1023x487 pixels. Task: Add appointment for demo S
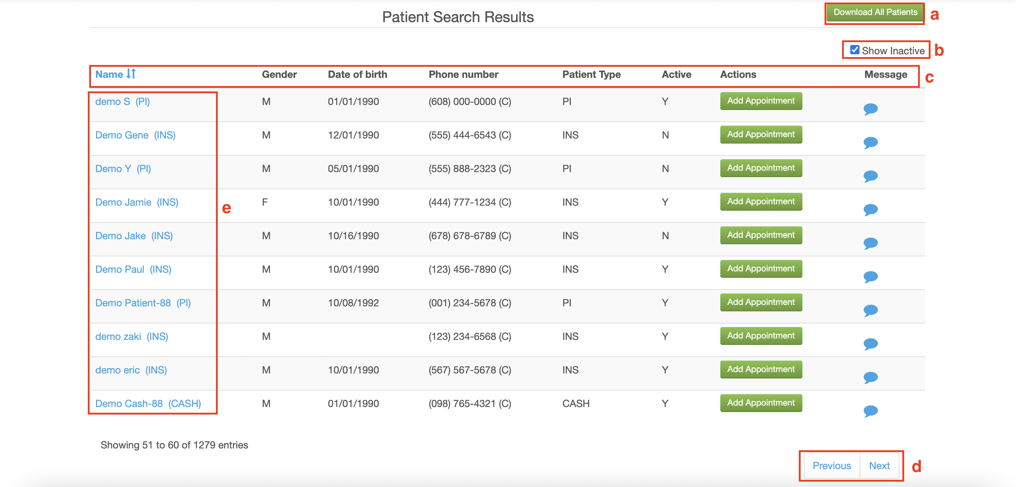pos(761,101)
